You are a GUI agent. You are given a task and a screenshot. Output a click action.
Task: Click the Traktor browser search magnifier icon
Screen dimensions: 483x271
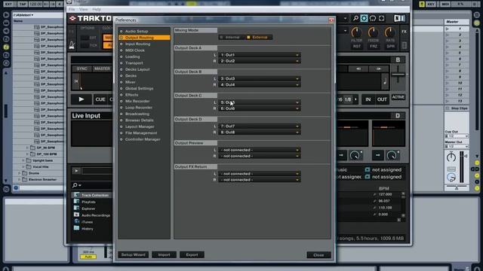[x=75, y=185]
